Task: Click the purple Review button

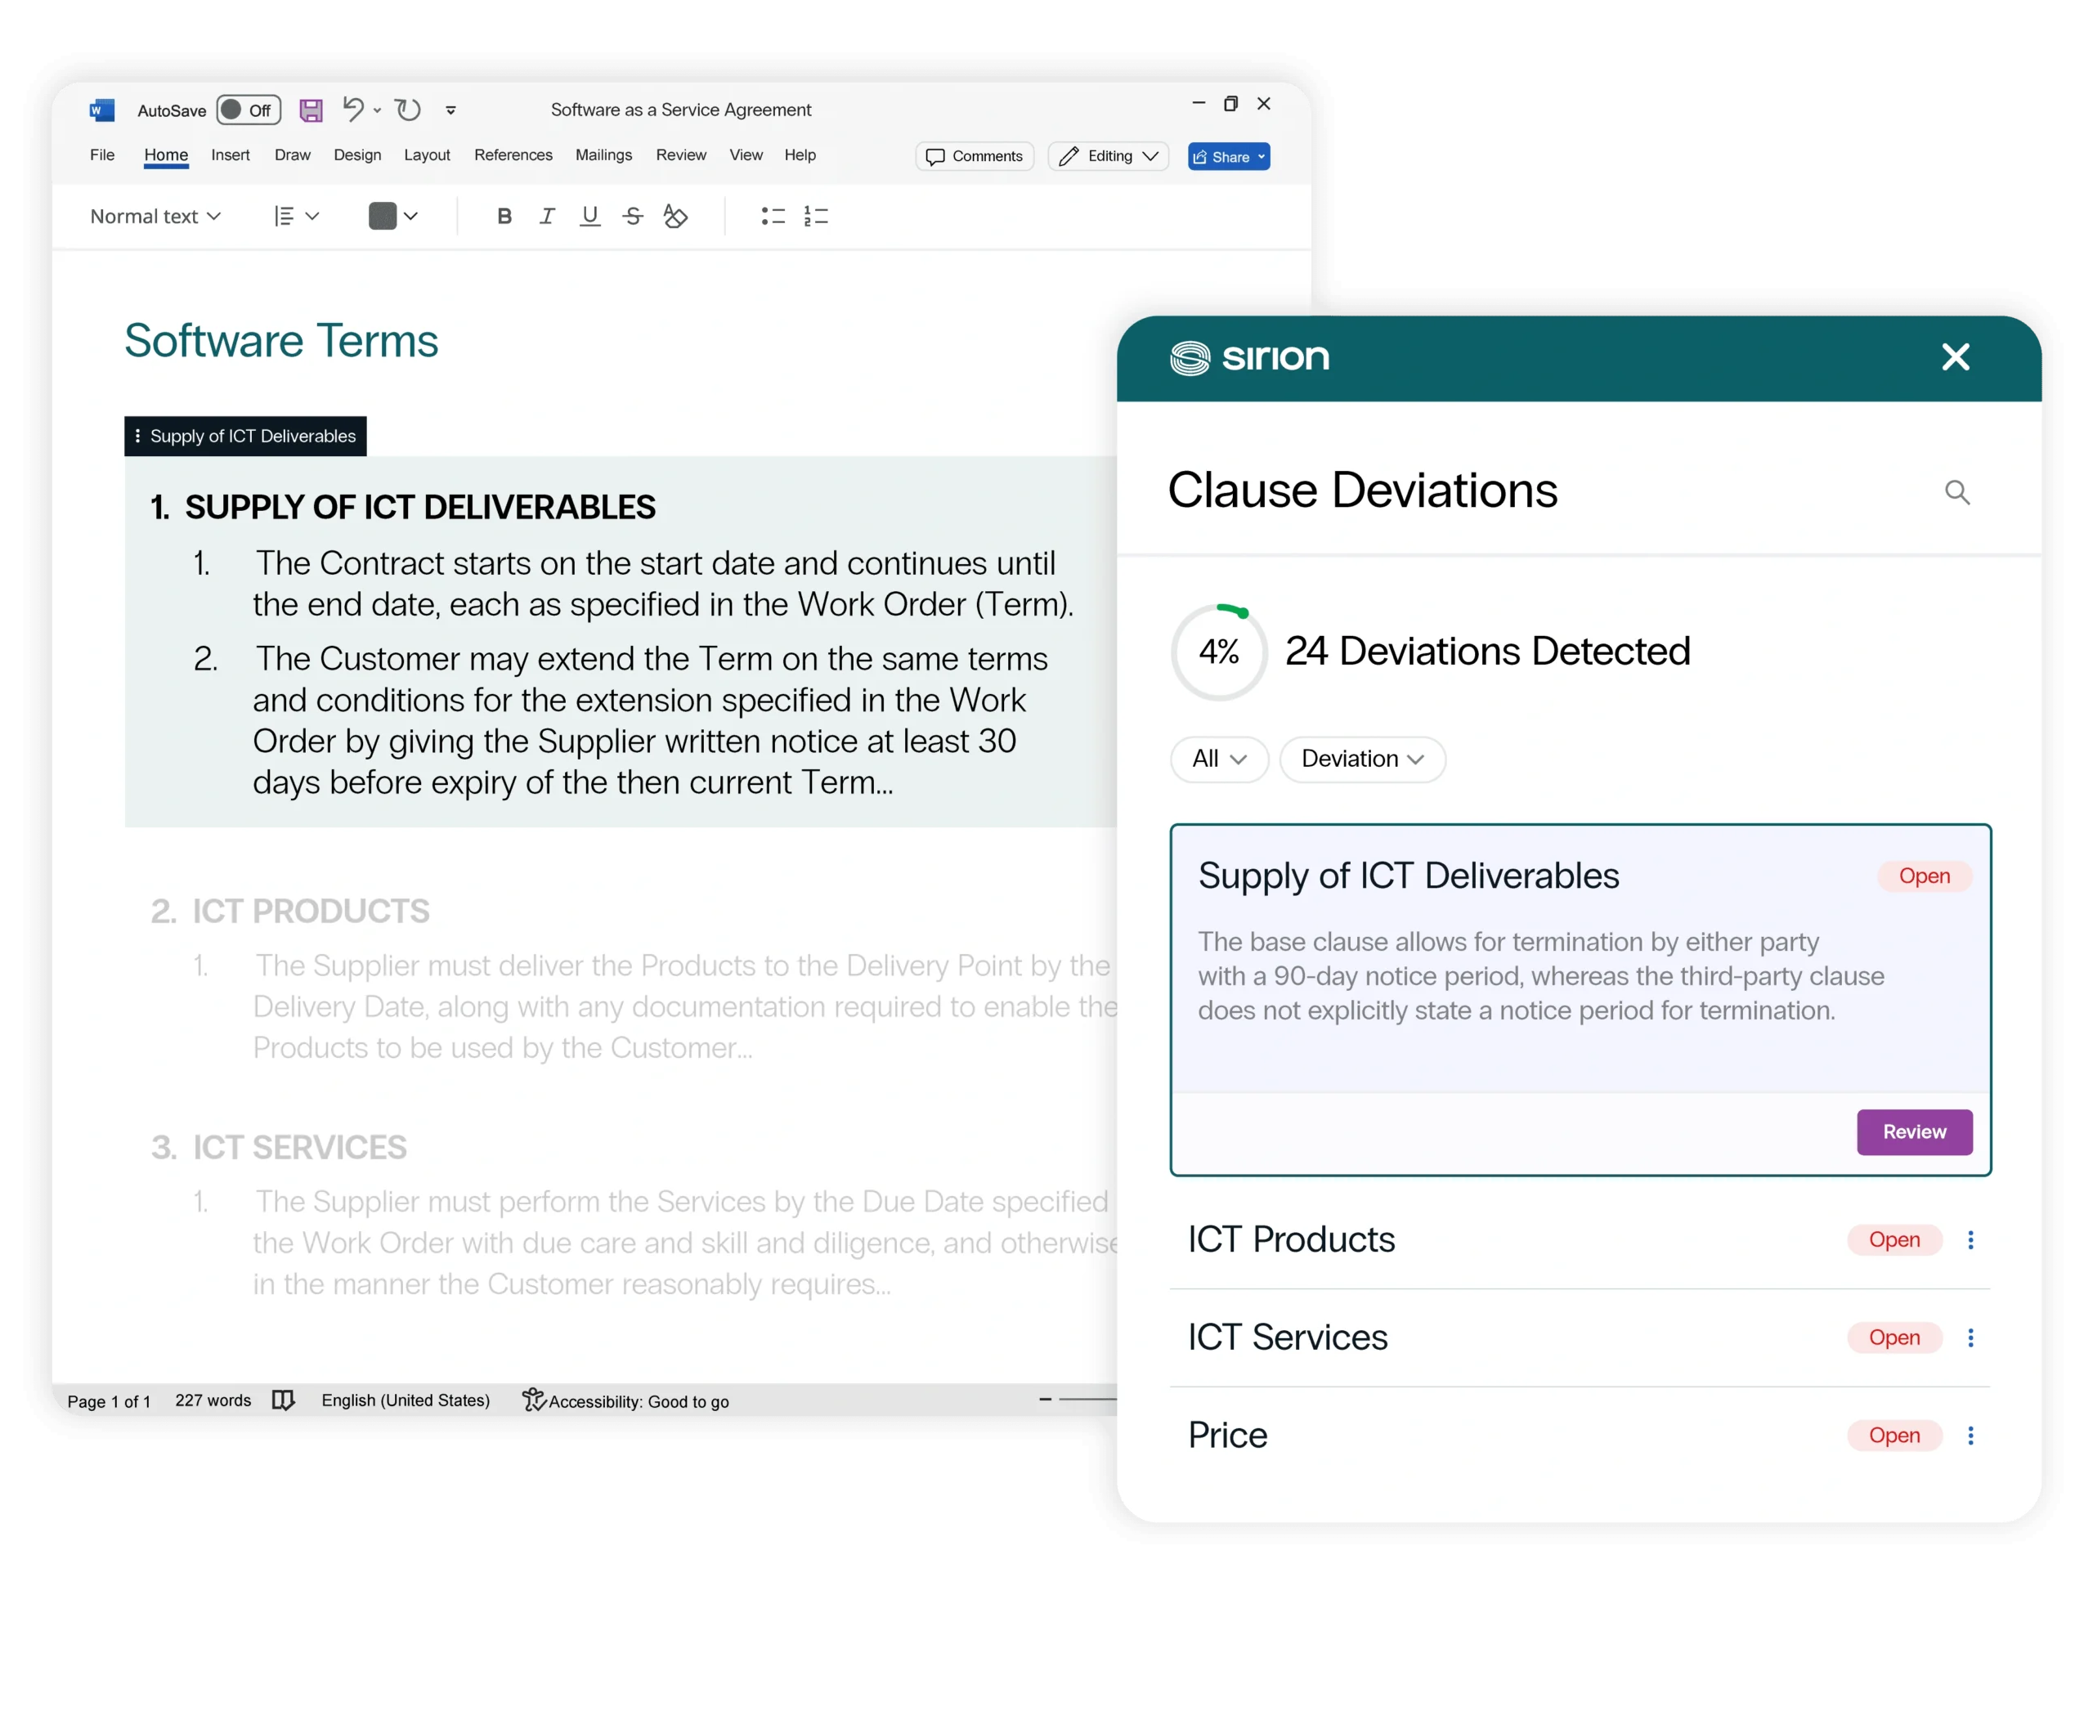Action: (x=1913, y=1131)
